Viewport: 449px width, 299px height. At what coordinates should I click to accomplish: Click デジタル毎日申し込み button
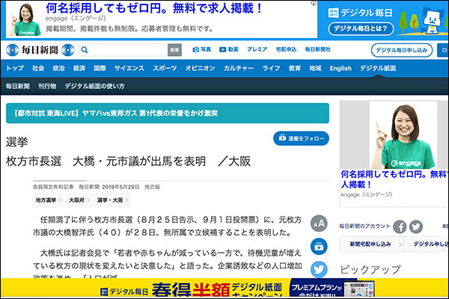click(401, 50)
